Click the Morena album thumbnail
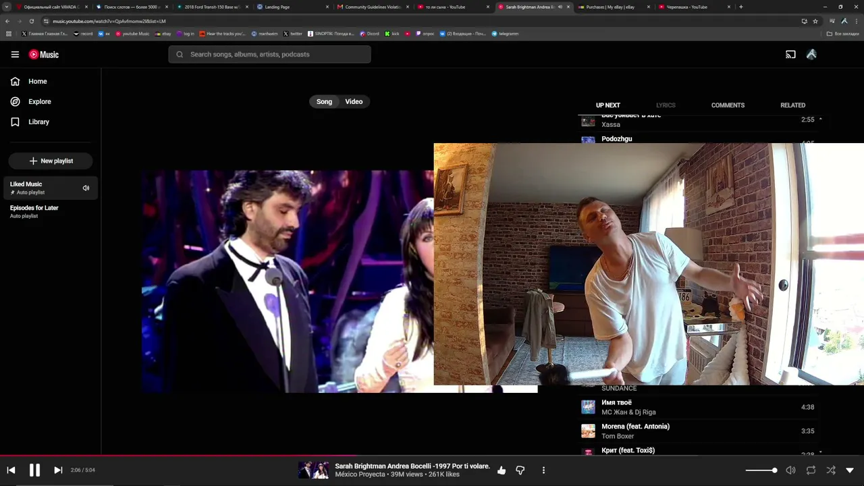The height and width of the screenshot is (486, 864). [588, 431]
